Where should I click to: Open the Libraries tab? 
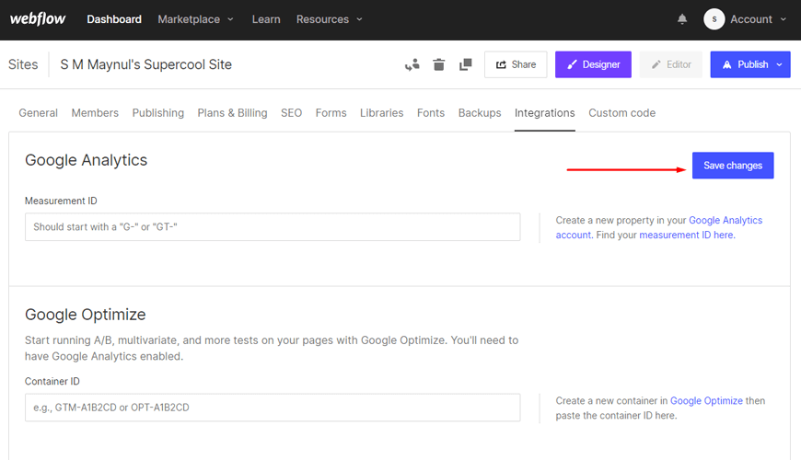(x=381, y=113)
